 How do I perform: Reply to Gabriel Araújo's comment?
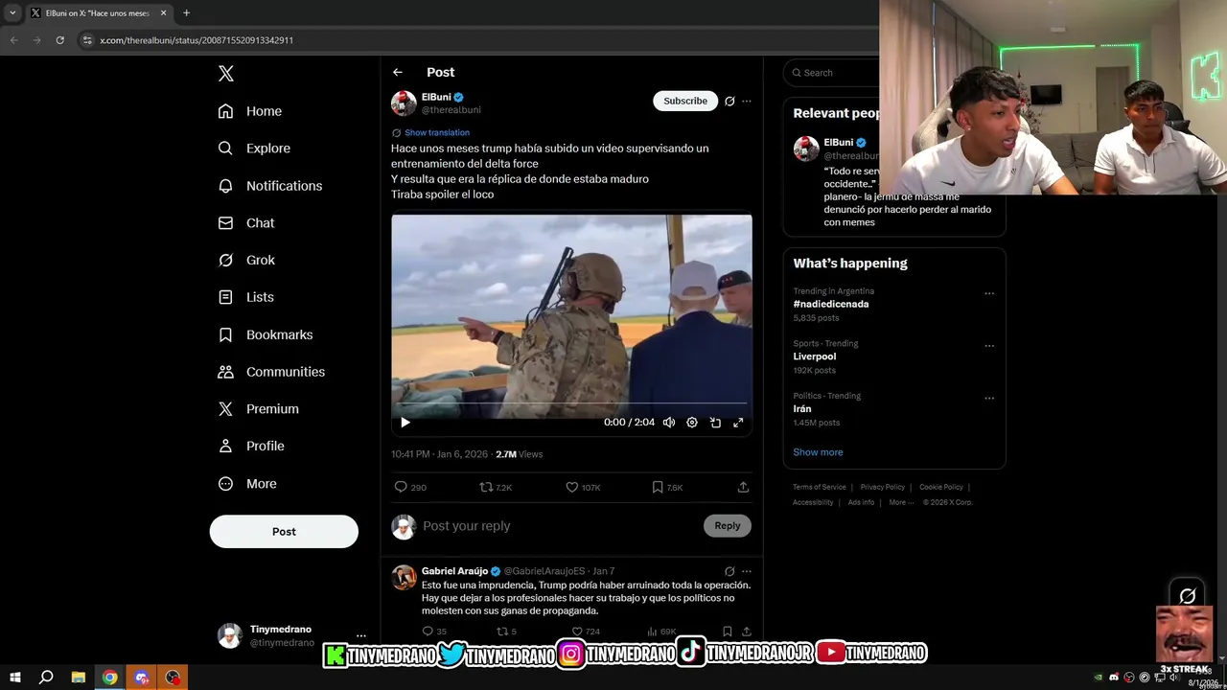point(434,632)
